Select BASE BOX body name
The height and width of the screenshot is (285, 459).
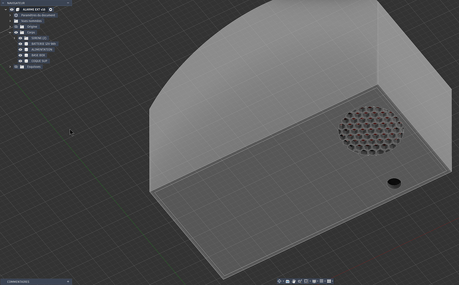[39, 55]
